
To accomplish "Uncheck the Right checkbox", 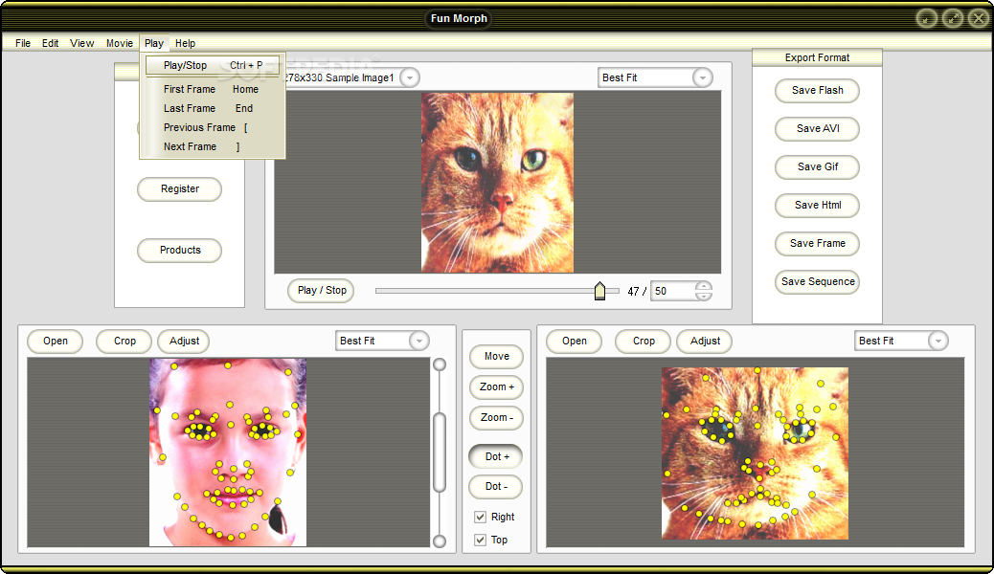I will [481, 517].
